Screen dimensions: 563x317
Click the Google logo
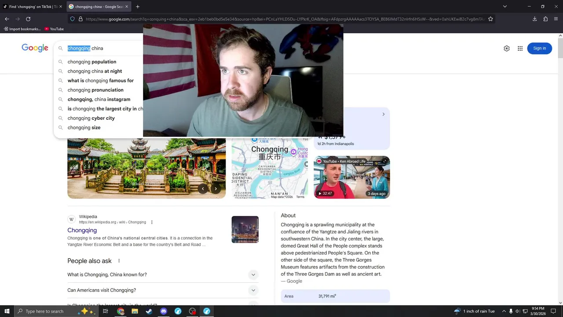pos(35,48)
